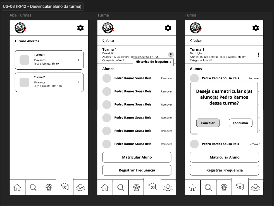Screen dimensions: 274x206
Task: Open settings gear in the rightmost Turma screen
Action: (x=256, y=28)
